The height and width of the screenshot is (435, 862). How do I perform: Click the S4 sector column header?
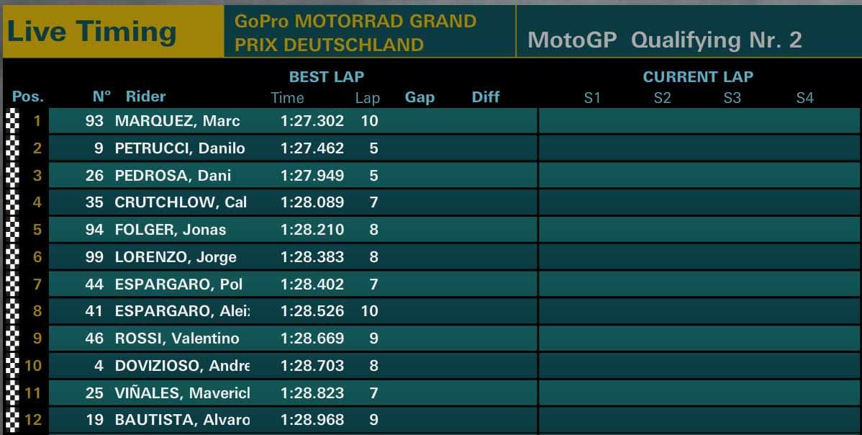pyautogui.click(x=805, y=98)
